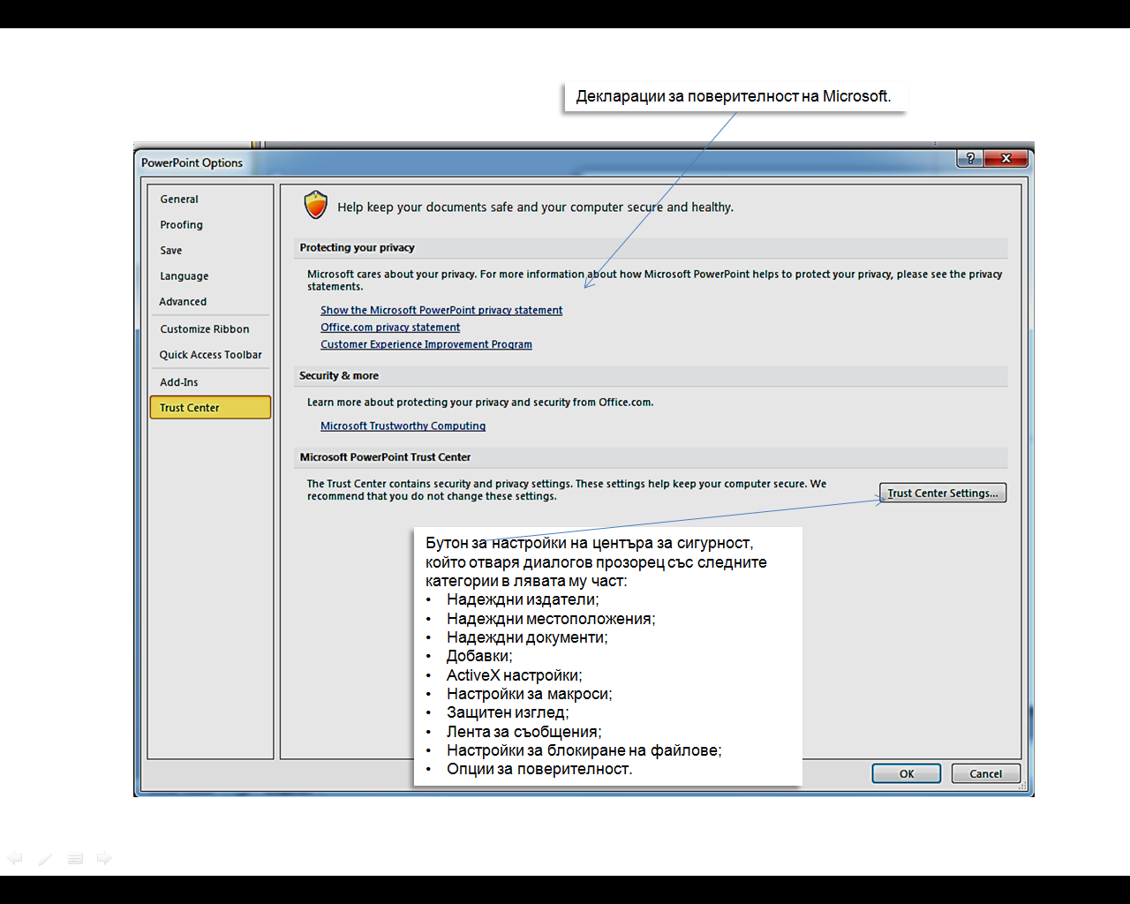Open the slideshow menu icon
The image size is (1130, 904).
click(75, 858)
